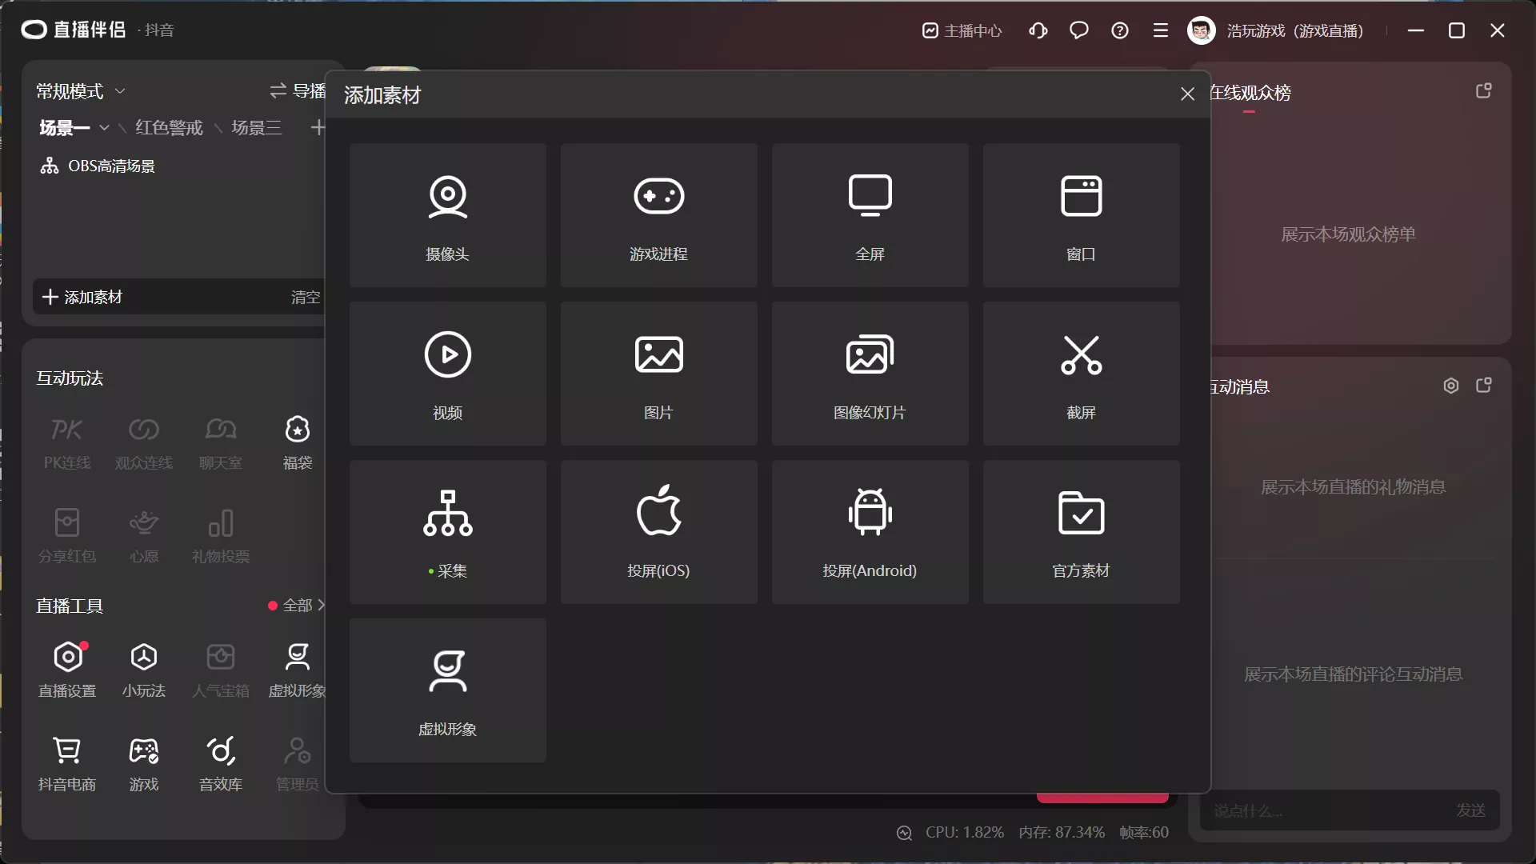
Task: Open the 音效库 sound effects library
Action: tap(221, 762)
